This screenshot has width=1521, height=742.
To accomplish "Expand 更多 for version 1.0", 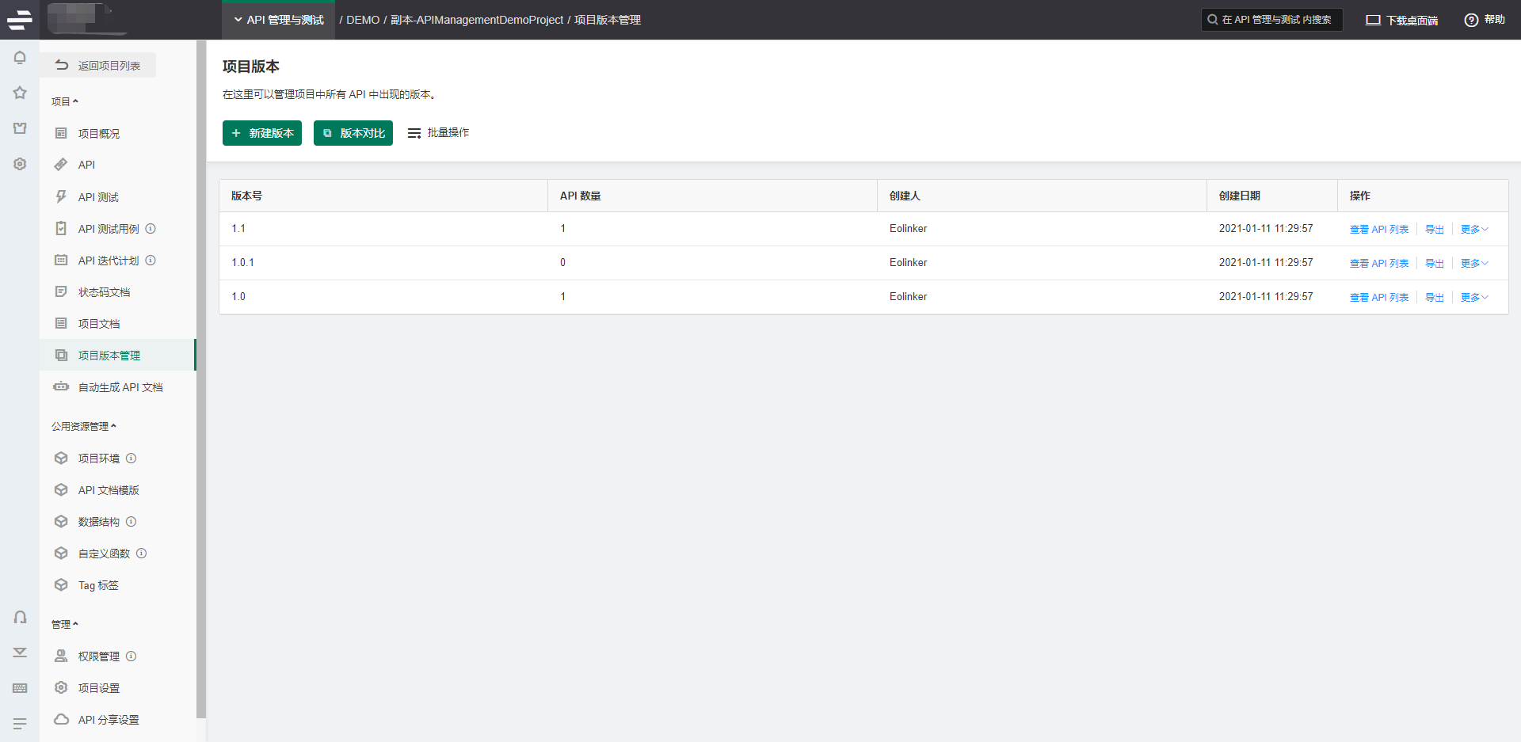I will 1474,298.
